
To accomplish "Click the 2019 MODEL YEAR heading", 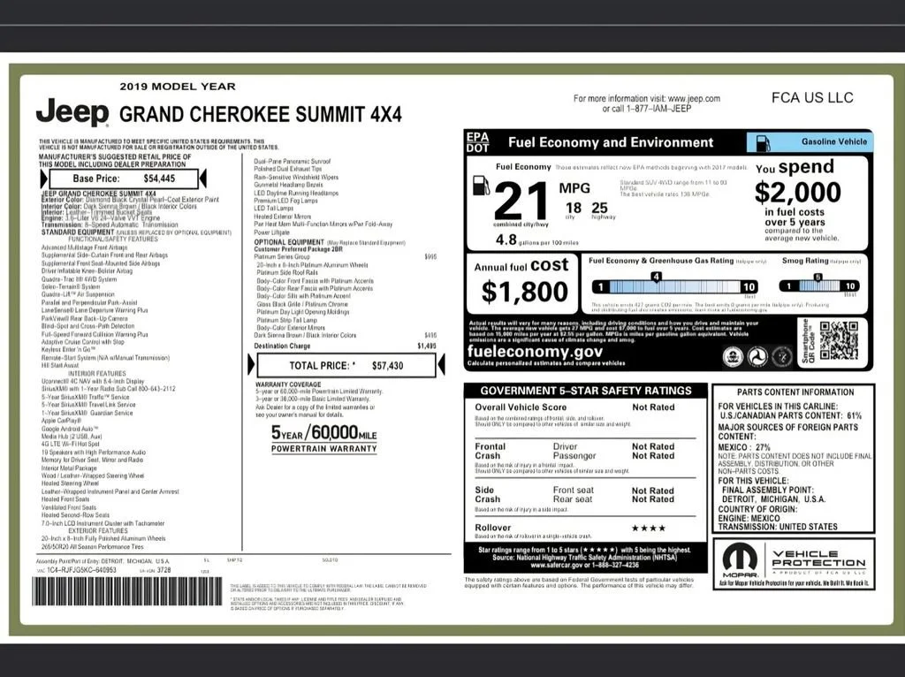I will pyautogui.click(x=178, y=87).
